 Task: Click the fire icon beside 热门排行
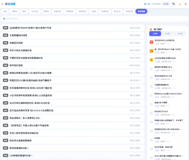(151, 29)
